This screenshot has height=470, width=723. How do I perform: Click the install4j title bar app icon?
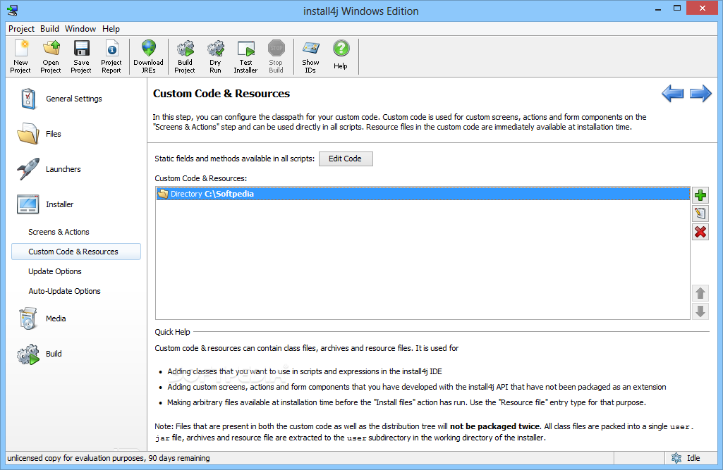[13, 11]
